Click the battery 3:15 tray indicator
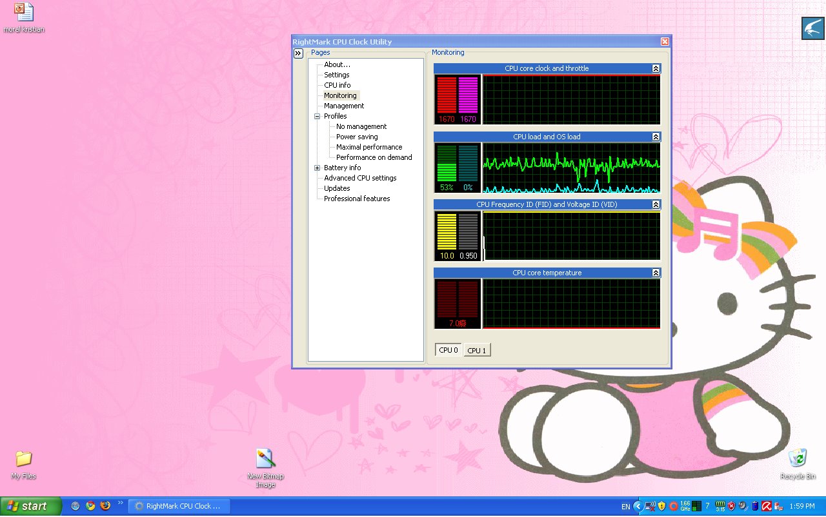The width and height of the screenshot is (826, 517). (x=720, y=506)
